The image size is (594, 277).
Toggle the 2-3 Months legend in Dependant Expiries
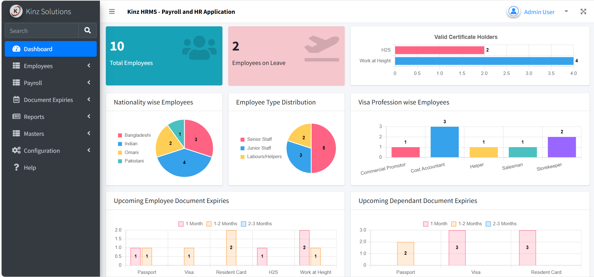pos(501,224)
